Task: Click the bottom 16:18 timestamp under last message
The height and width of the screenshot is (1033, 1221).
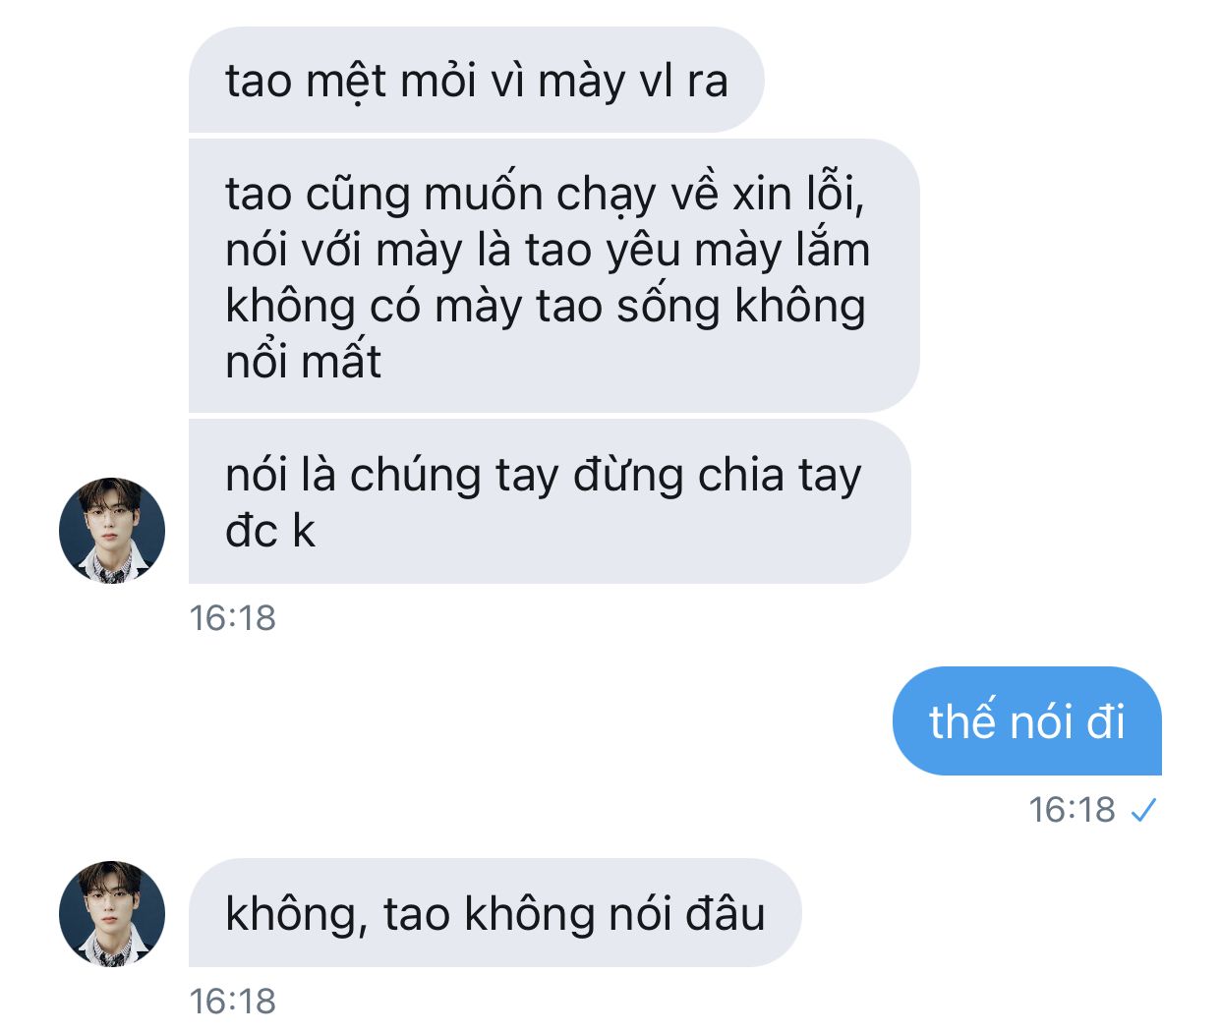Action: (232, 1002)
